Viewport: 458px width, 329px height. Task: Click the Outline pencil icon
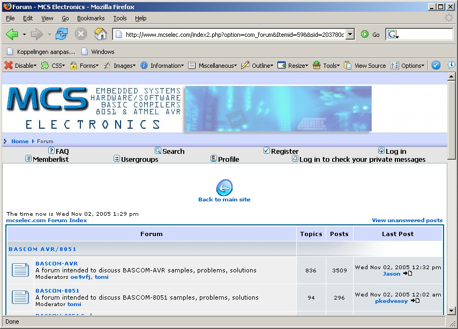click(245, 65)
